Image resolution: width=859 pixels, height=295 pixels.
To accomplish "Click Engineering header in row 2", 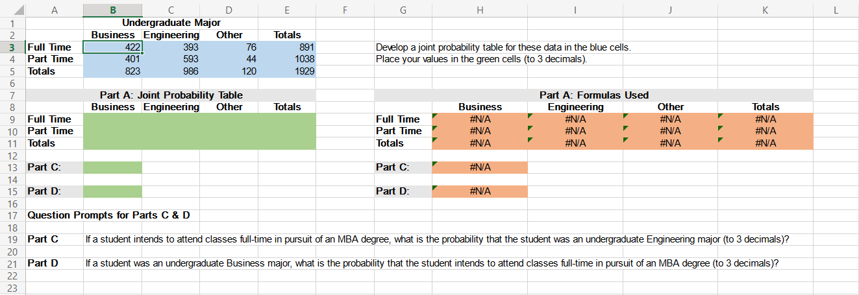I will click(171, 35).
